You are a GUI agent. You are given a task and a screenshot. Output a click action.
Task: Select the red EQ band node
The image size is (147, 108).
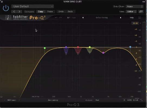click(x=78, y=47)
